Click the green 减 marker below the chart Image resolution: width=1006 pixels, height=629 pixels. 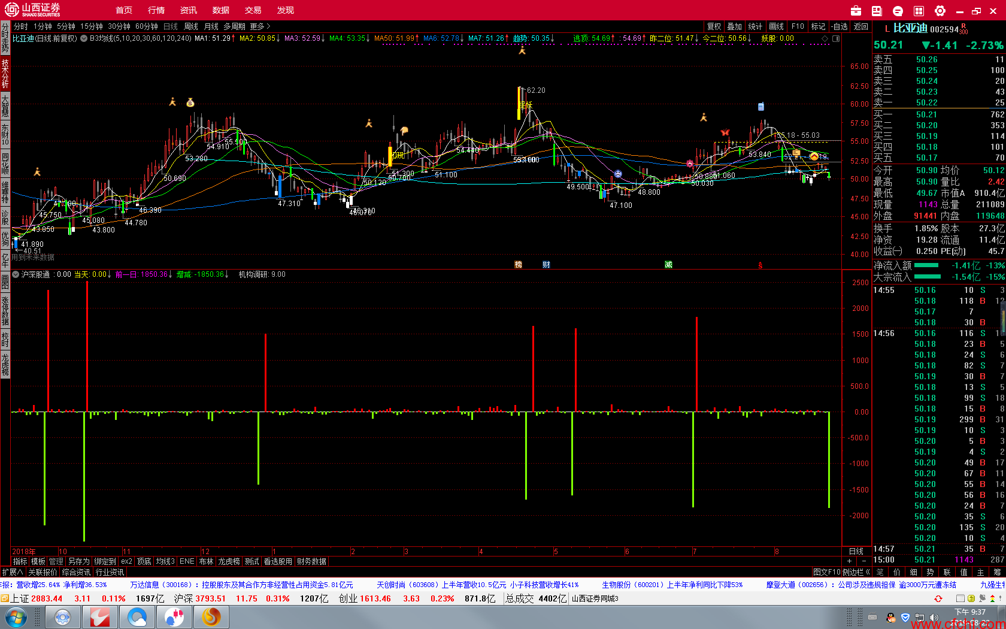click(x=668, y=265)
